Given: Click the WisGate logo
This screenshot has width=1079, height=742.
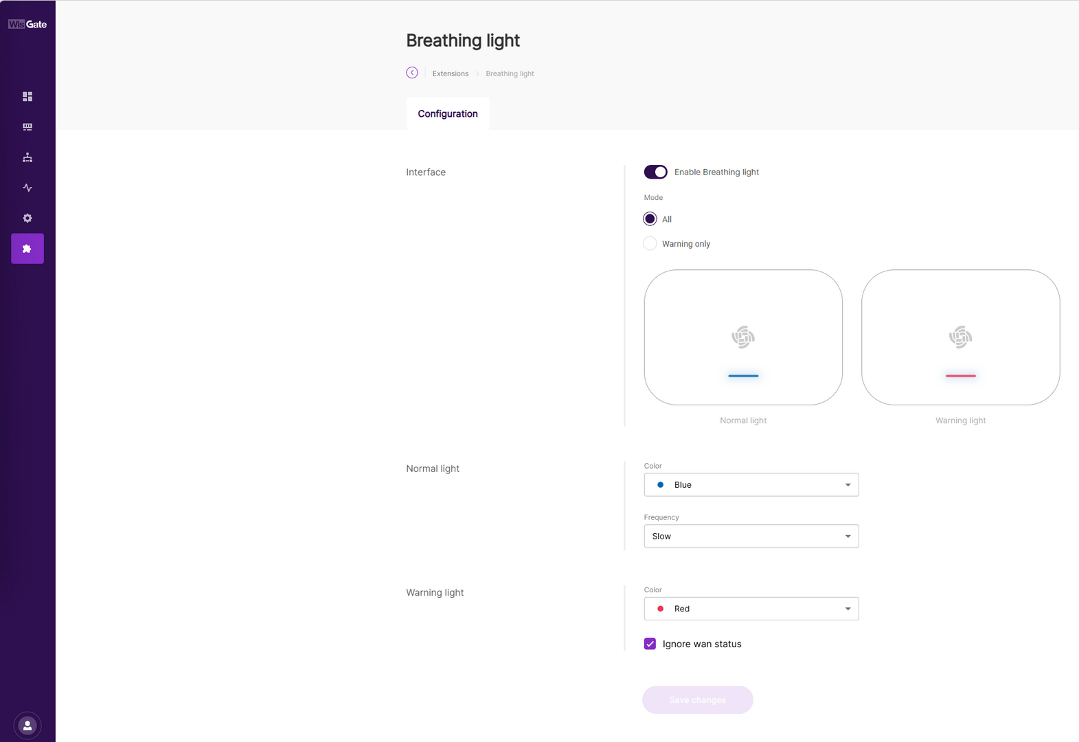Looking at the screenshot, I should (27, 24).
